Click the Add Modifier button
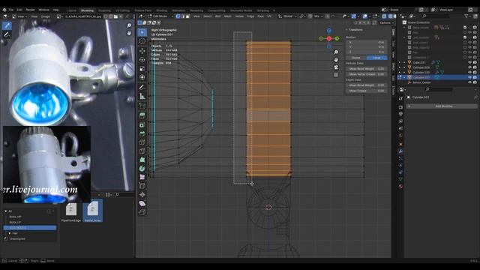480x270 pixels. coord(442,106)
